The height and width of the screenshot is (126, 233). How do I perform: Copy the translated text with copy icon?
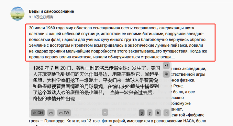166,74
